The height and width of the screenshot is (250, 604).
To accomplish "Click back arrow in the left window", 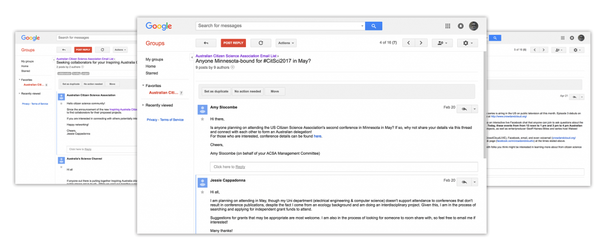I will pyautogui.click(x=64, y=49).
